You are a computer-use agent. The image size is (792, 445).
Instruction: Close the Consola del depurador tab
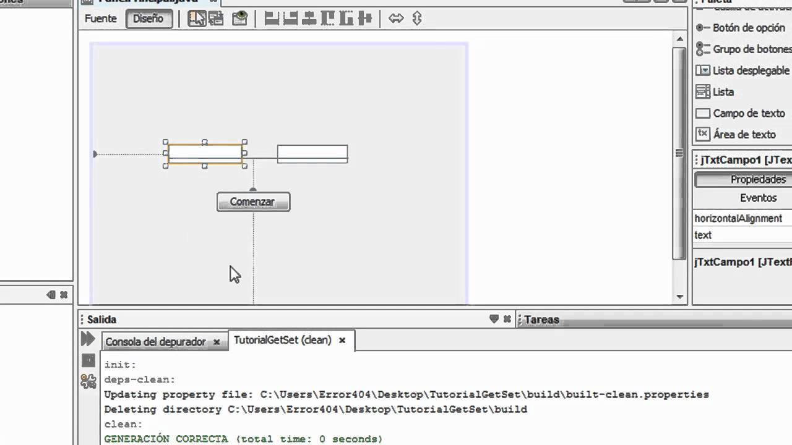[217, 342]
